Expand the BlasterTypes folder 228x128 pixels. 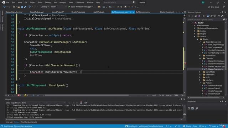[x=200, y=55]
